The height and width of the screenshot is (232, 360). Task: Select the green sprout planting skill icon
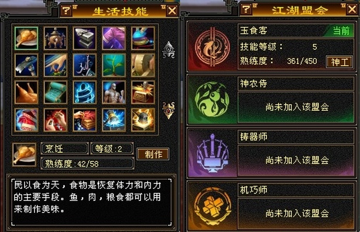click(114, 65)
